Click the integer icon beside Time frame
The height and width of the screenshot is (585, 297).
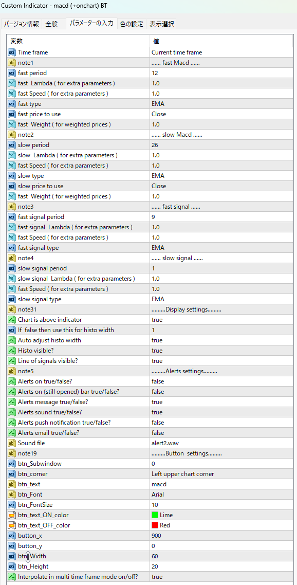(12, 52)
